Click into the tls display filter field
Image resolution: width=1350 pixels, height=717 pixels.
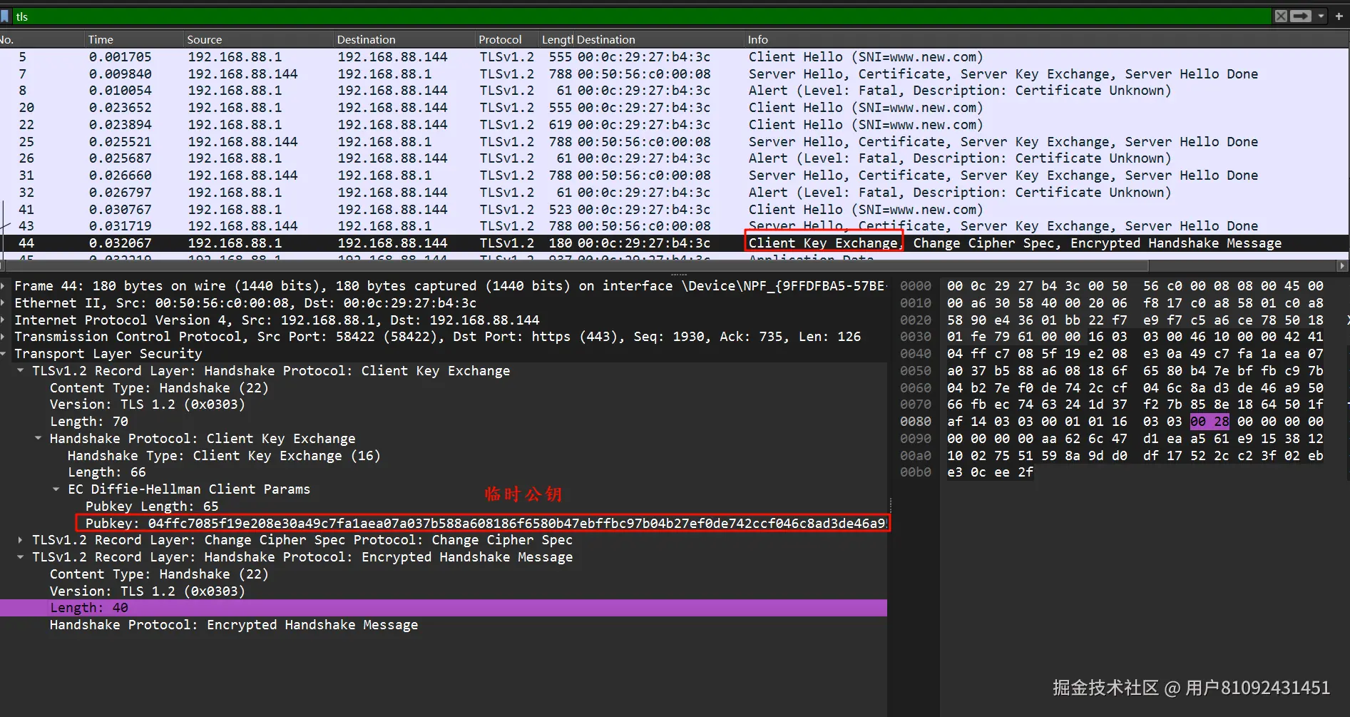tap(642, 16)
